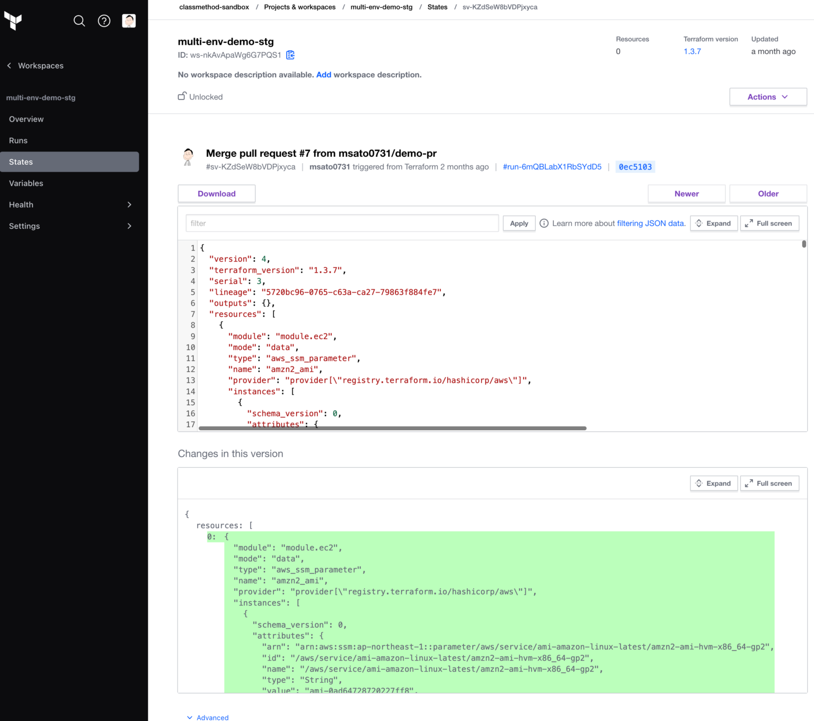Open the search icon
The image size is (814, 721).
tap(79, 21)
